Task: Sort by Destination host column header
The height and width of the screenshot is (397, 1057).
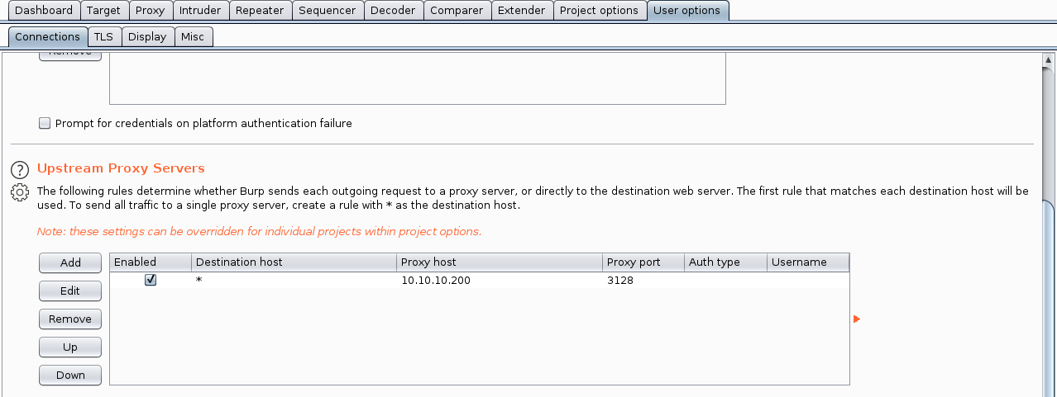Action: tap(294, 262)
